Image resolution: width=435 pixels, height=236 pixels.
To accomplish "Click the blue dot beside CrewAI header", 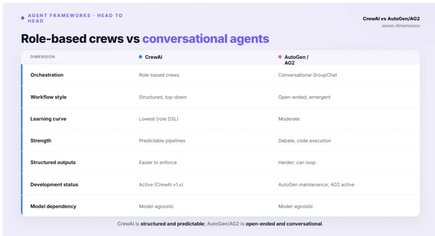I will [140, 57].
